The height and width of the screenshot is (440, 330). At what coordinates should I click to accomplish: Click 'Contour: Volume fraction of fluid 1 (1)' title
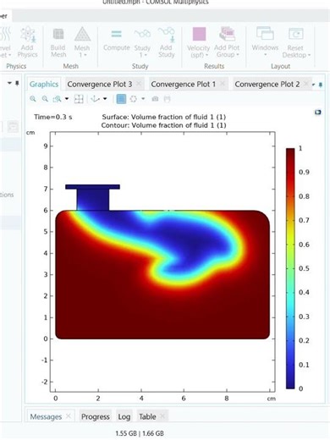click(163, 125)
